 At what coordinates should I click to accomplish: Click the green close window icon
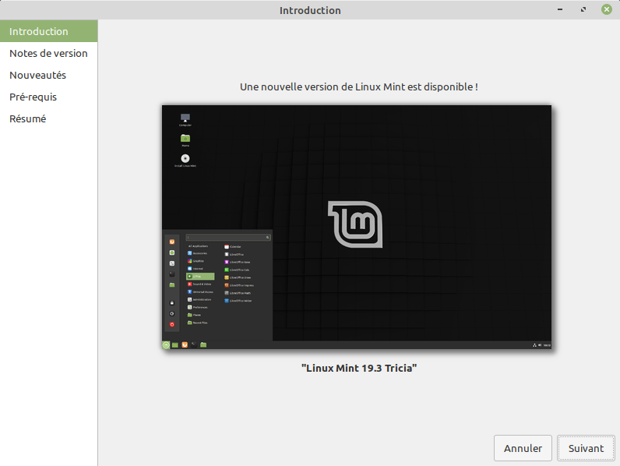(x=606, y=10)
